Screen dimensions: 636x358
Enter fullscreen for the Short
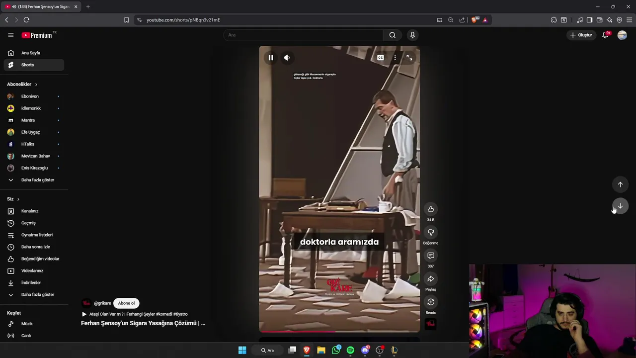[409, 58]
